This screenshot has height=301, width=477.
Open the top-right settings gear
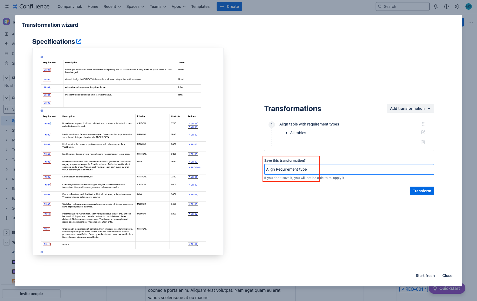(x=457, y=6)
